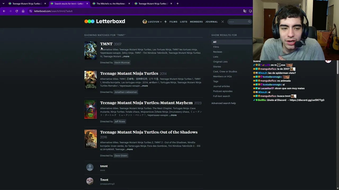Expand ...more titles for the 2014 film
Screen dimensions: 339x190
pos(144,86)
